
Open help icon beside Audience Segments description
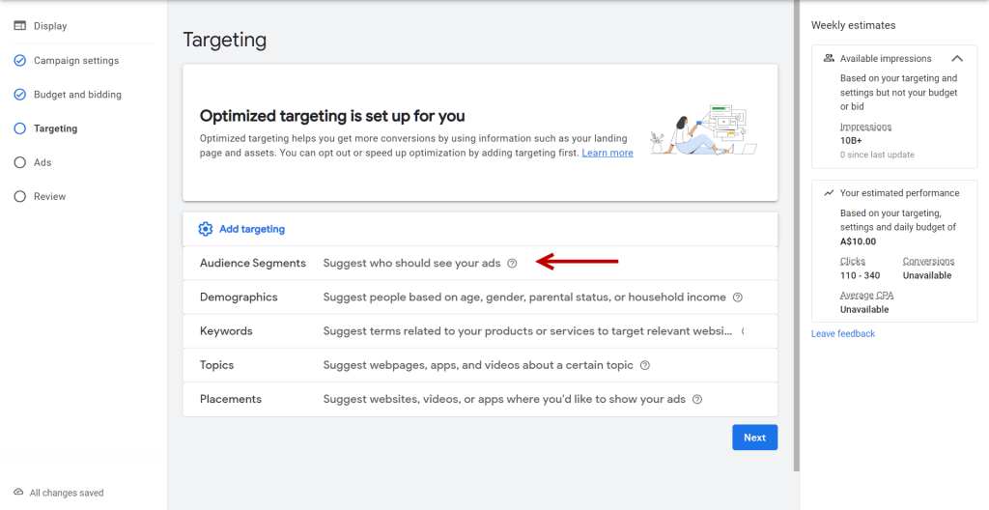click(512, 264)
